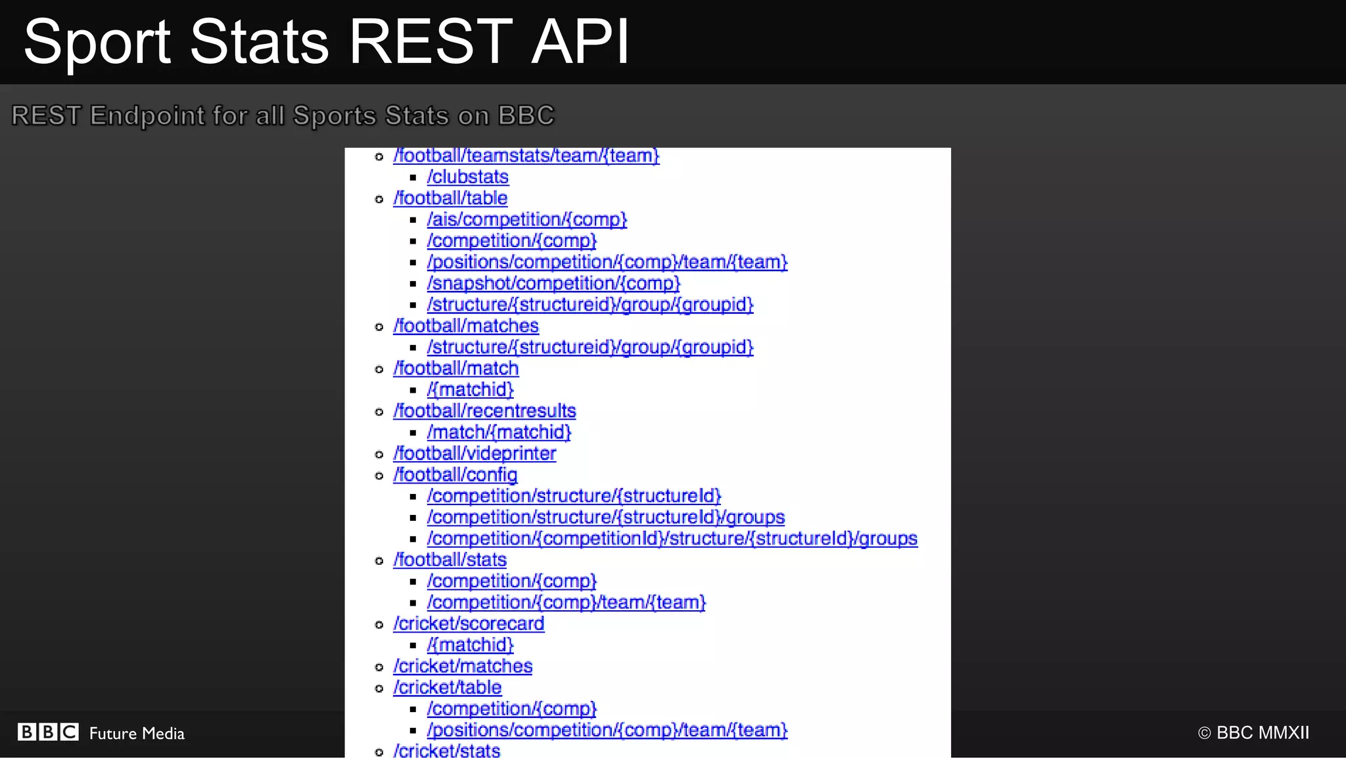
Task: Open the /football/stats link
Action: 450,560
